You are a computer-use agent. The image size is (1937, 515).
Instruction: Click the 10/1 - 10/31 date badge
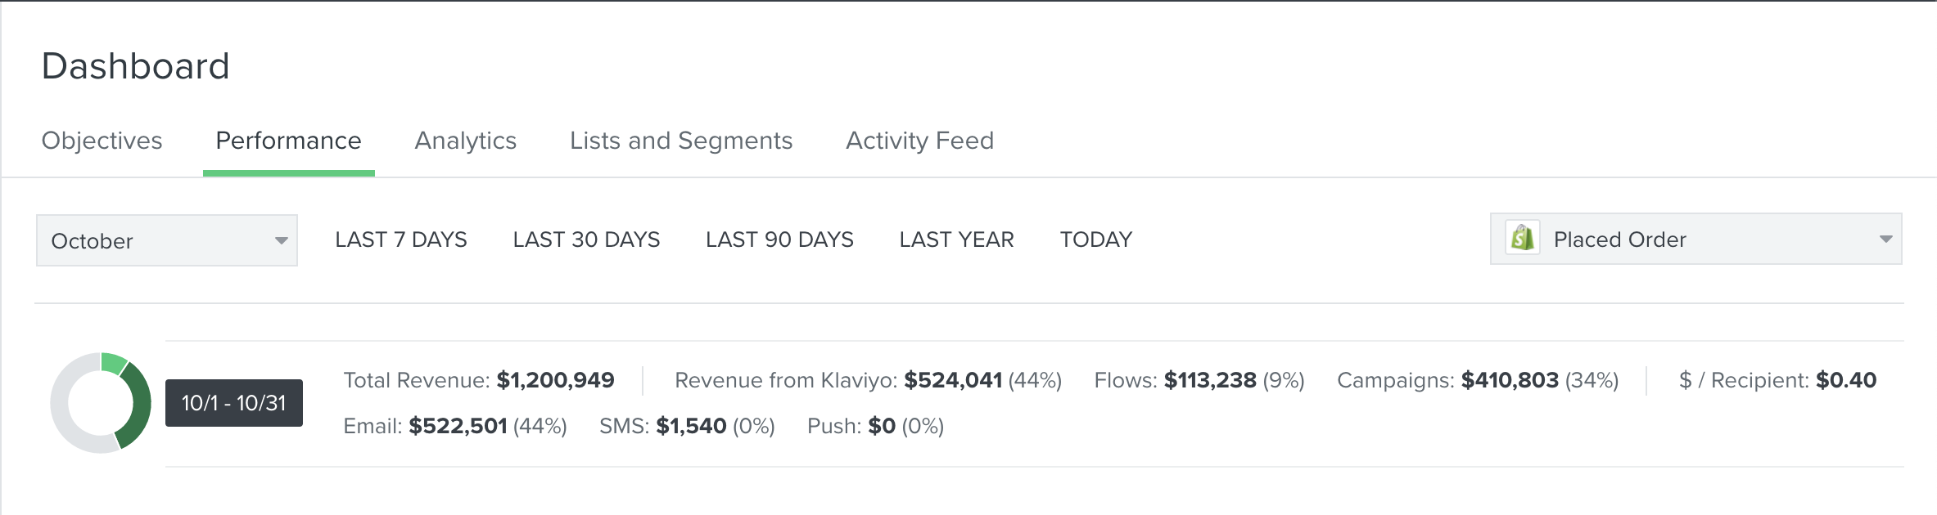pyautogui.click(x=233, y=402)
